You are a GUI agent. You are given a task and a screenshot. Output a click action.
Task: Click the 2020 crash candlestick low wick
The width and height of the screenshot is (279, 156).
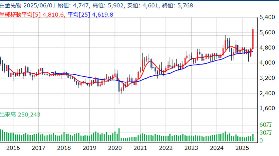(119, 98)
